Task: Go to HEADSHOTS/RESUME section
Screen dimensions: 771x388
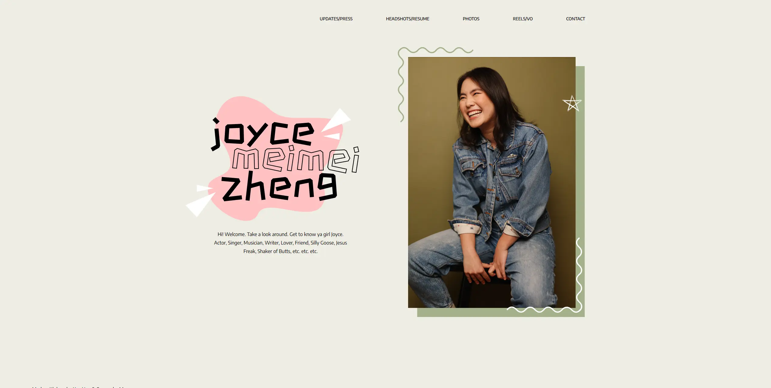Action: 407,19
